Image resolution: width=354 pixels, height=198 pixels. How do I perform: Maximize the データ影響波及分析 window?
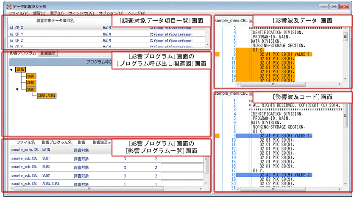point(334,6)
